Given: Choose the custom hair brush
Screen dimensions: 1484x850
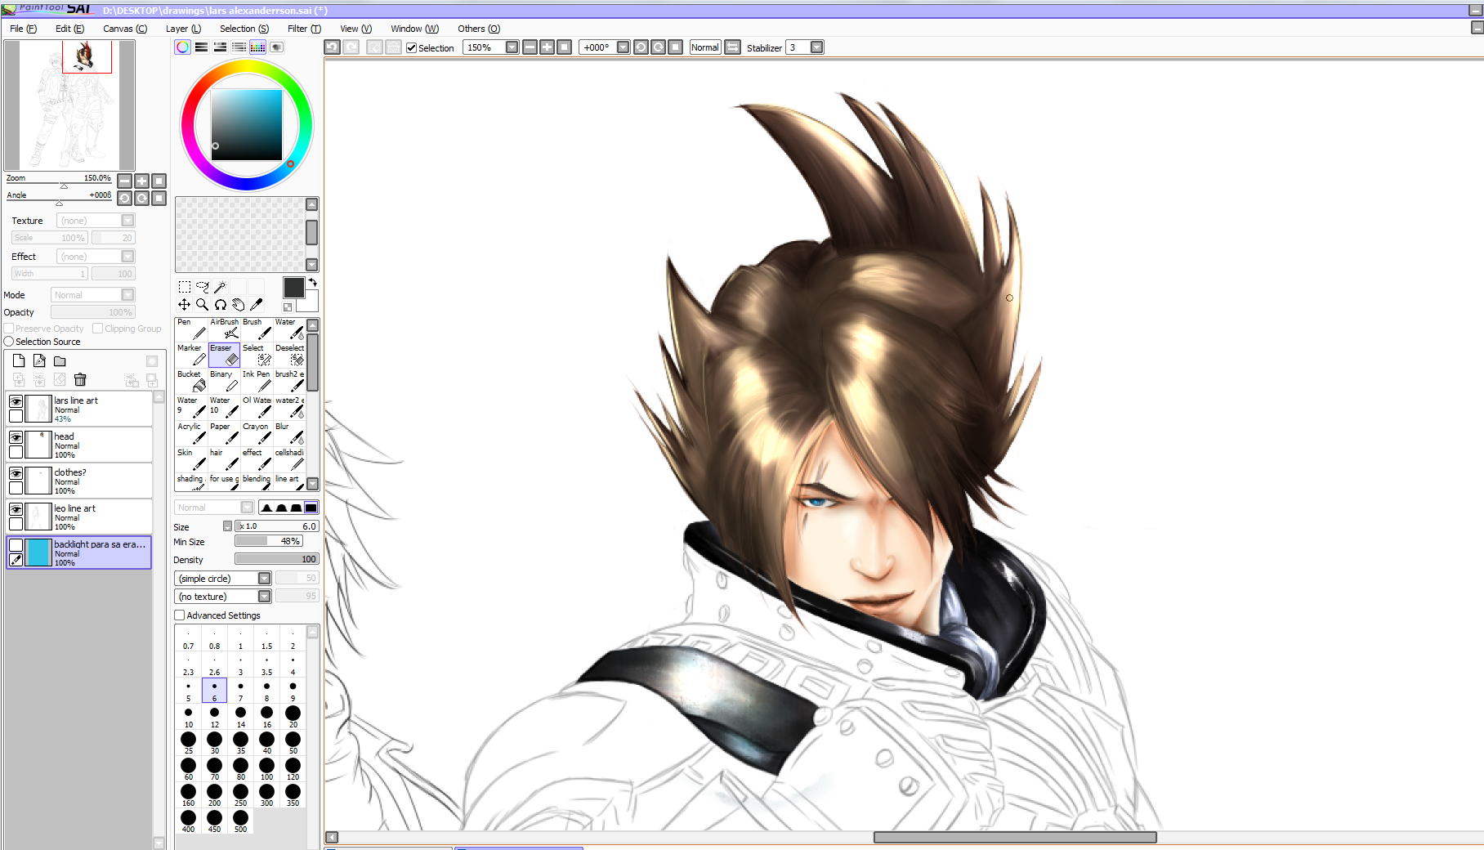Looking at the screenshot, I should coord(224,459).
